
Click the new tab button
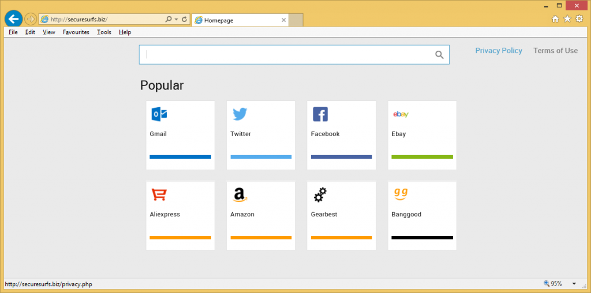pos(296,20)
